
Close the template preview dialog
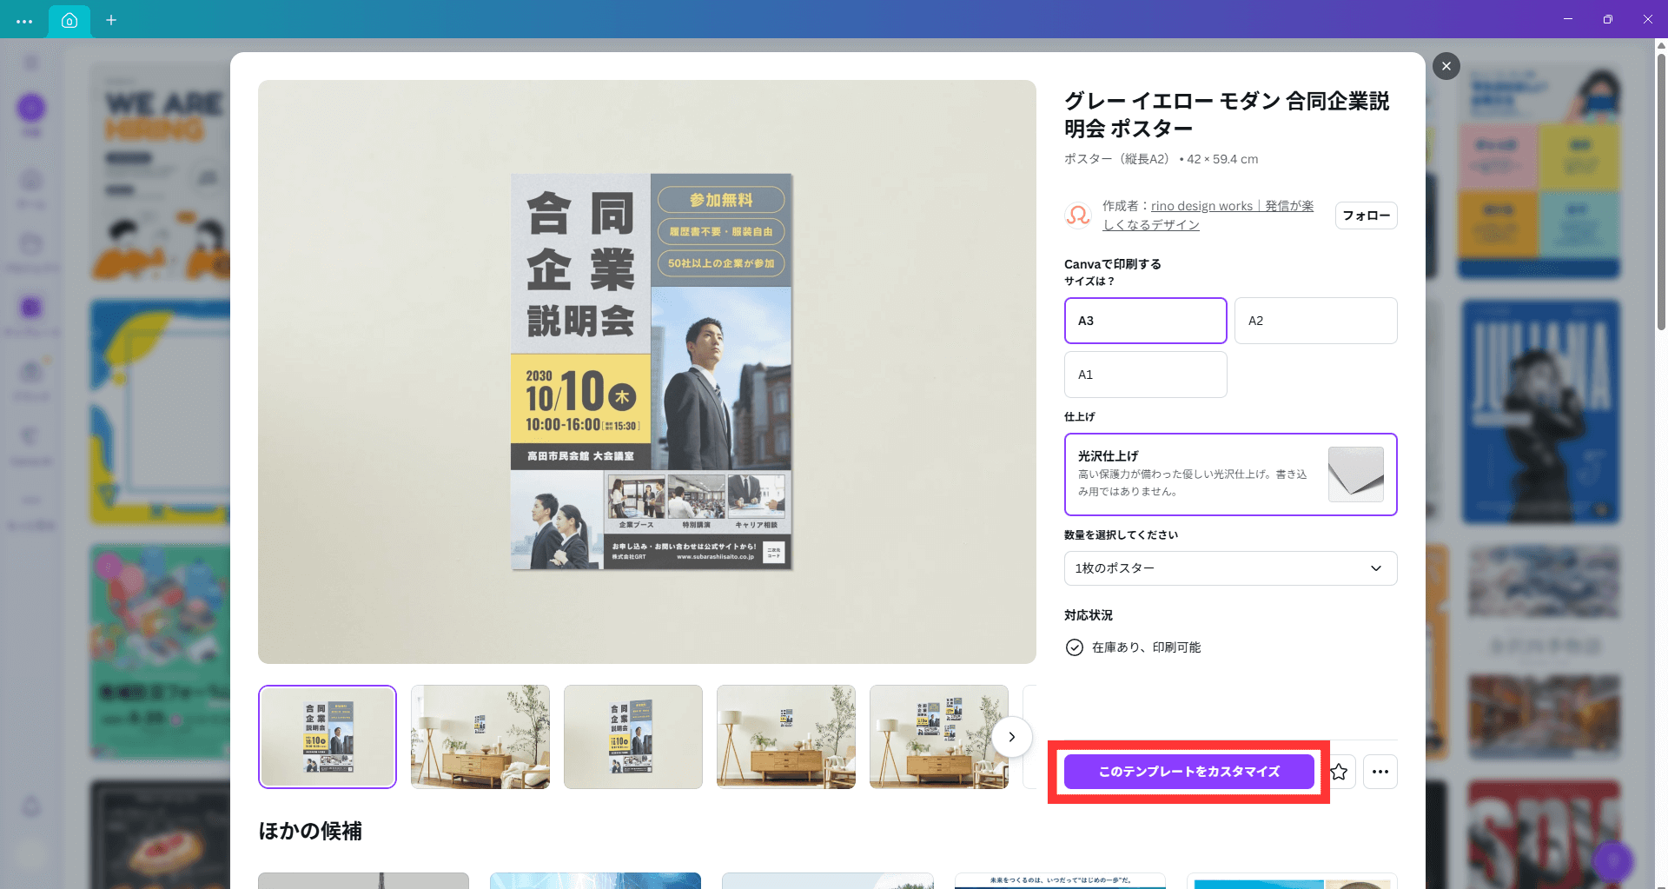(1446, 66)
